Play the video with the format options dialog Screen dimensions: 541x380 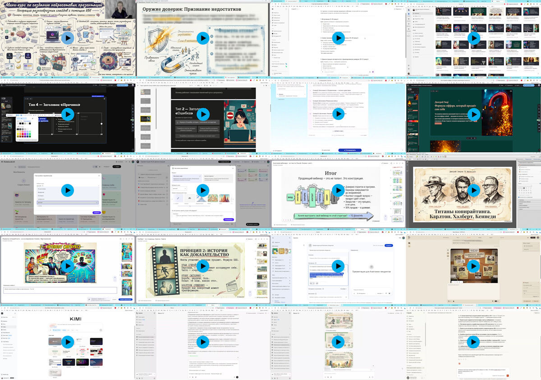point(203,190)
